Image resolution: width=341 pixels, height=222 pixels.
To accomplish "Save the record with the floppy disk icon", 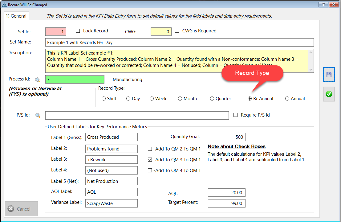I will click(x=329, y=75).
